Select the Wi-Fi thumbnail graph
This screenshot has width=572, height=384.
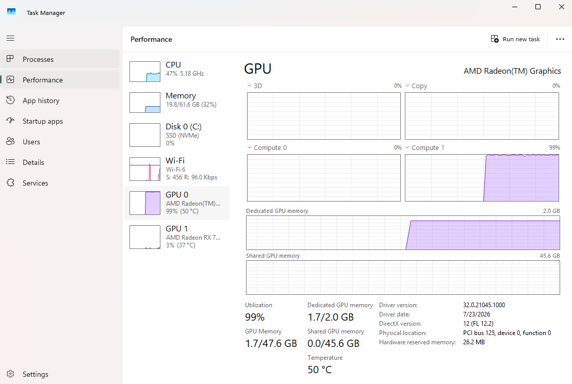145,169
